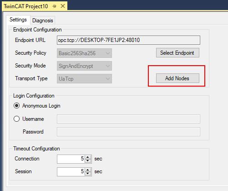Close the TwinCAT Project10 tab

[x=63, y=6]
